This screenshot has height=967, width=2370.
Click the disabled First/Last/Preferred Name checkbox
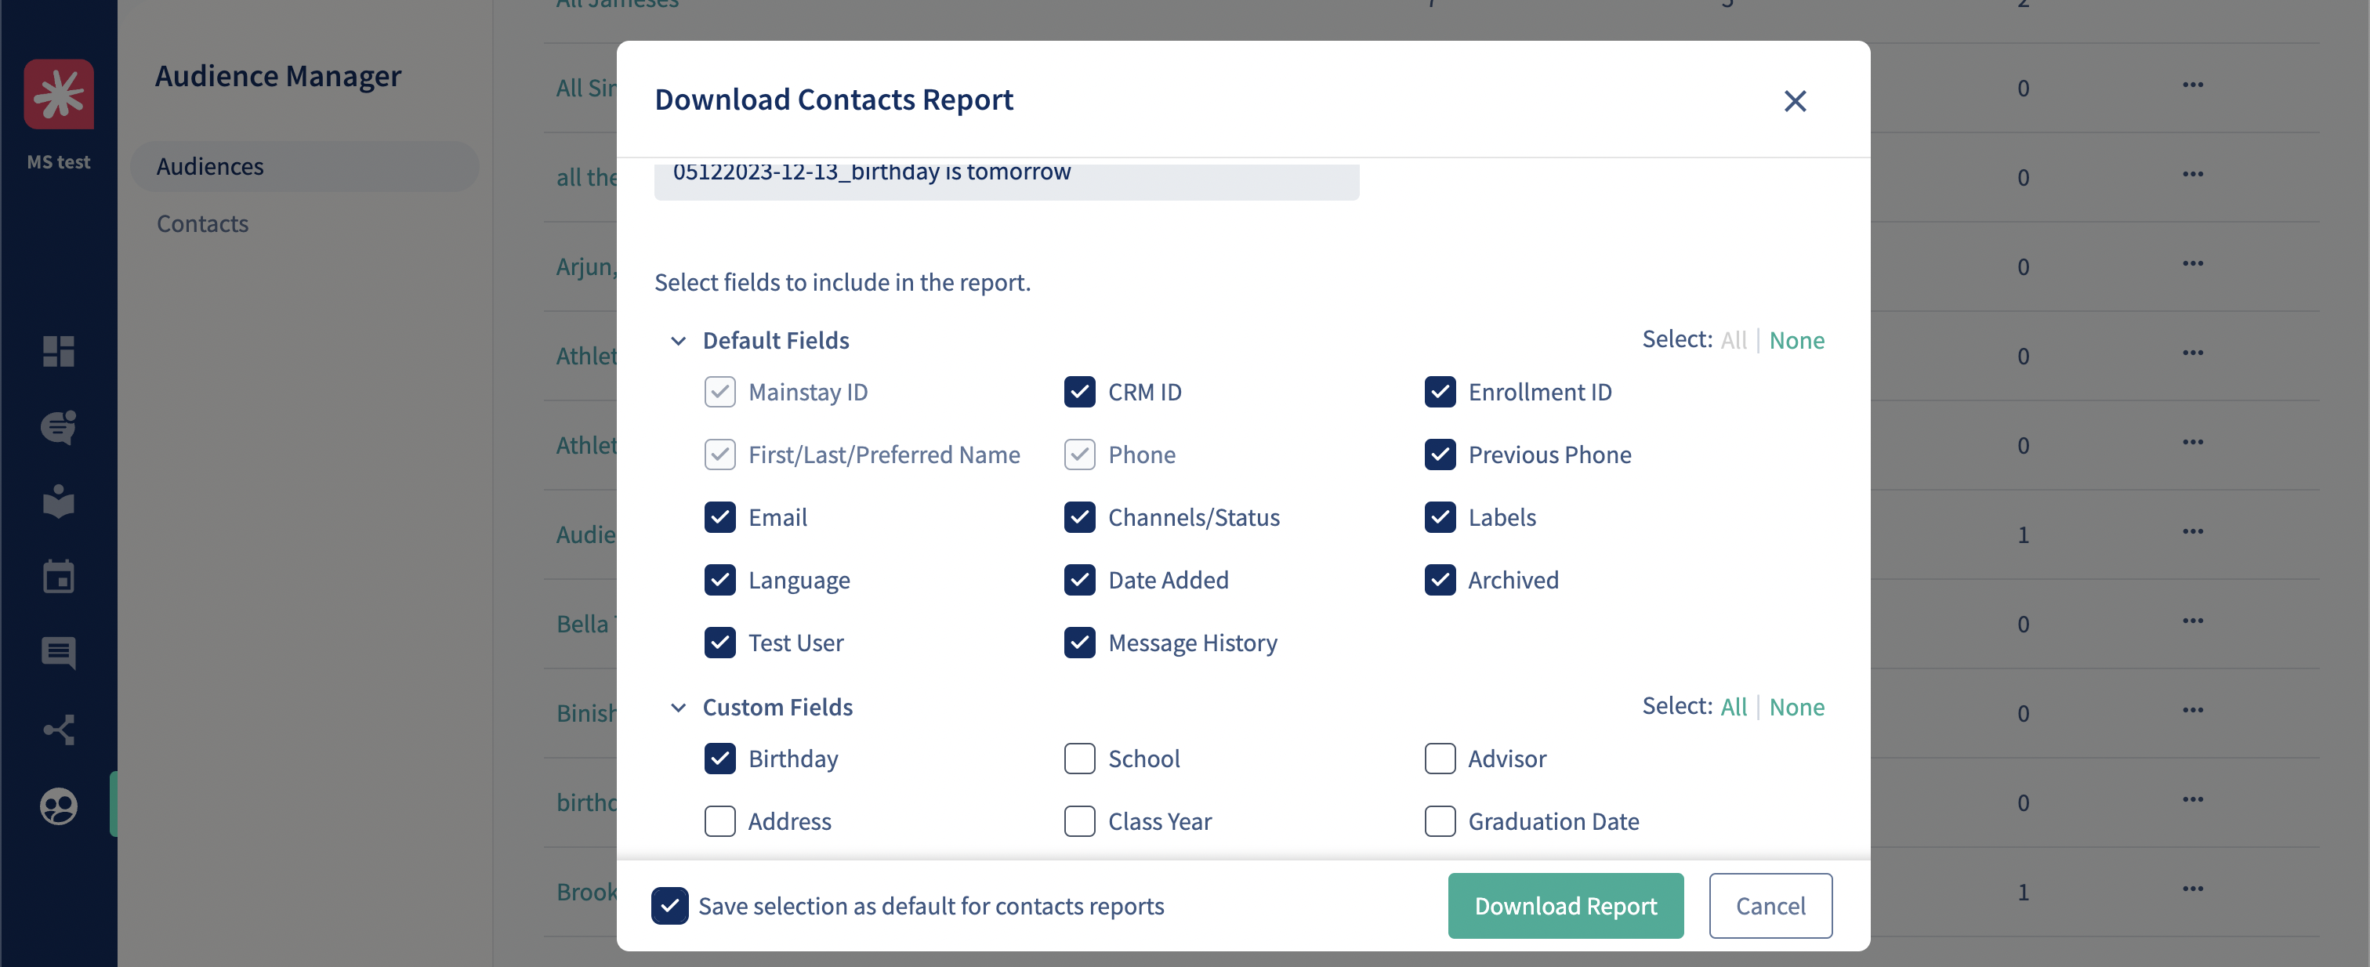(x=719, y=455)
